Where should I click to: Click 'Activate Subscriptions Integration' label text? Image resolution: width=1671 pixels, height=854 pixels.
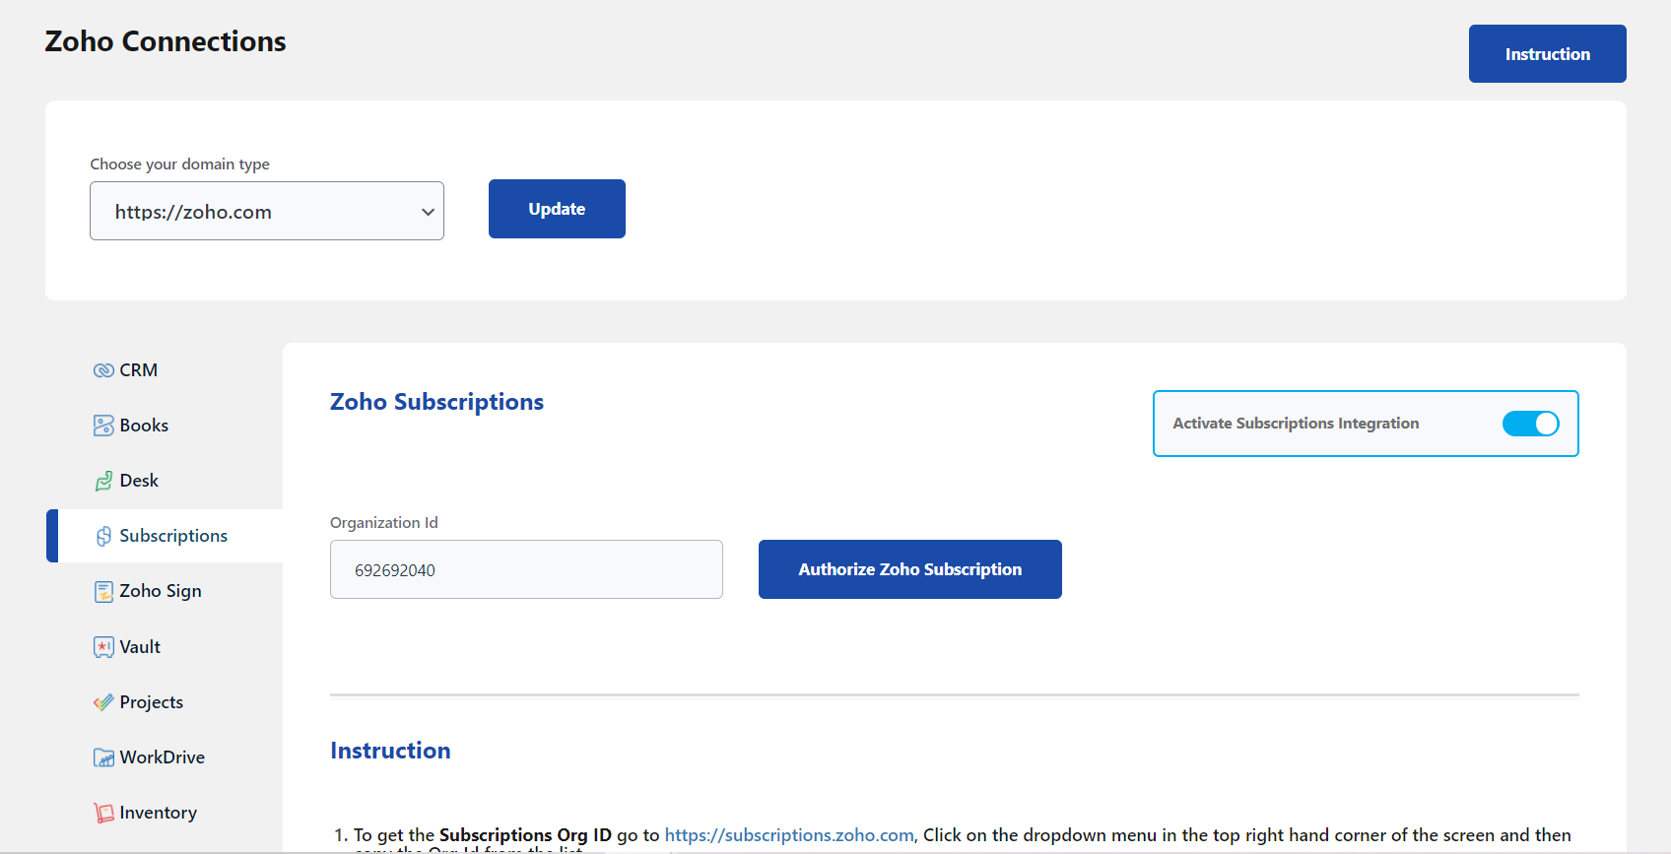tap(1296, 424)
